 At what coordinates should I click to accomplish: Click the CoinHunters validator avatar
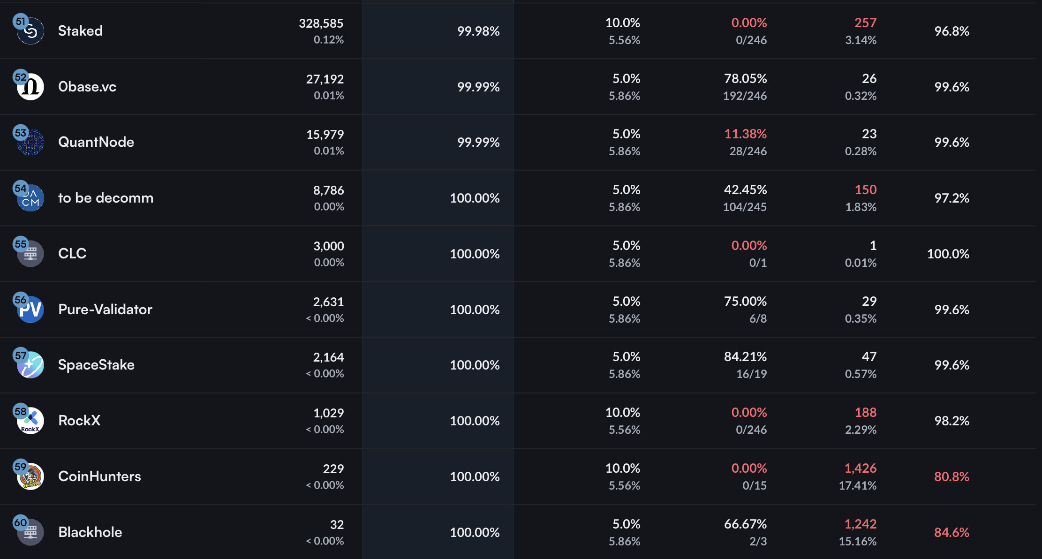tap(30, 477)
